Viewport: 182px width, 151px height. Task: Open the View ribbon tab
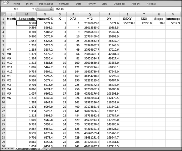[104, 4]
